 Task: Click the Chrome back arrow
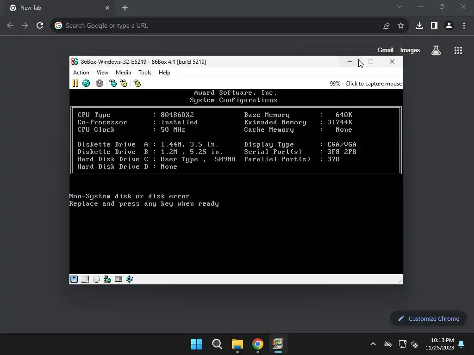pos(10,26)
